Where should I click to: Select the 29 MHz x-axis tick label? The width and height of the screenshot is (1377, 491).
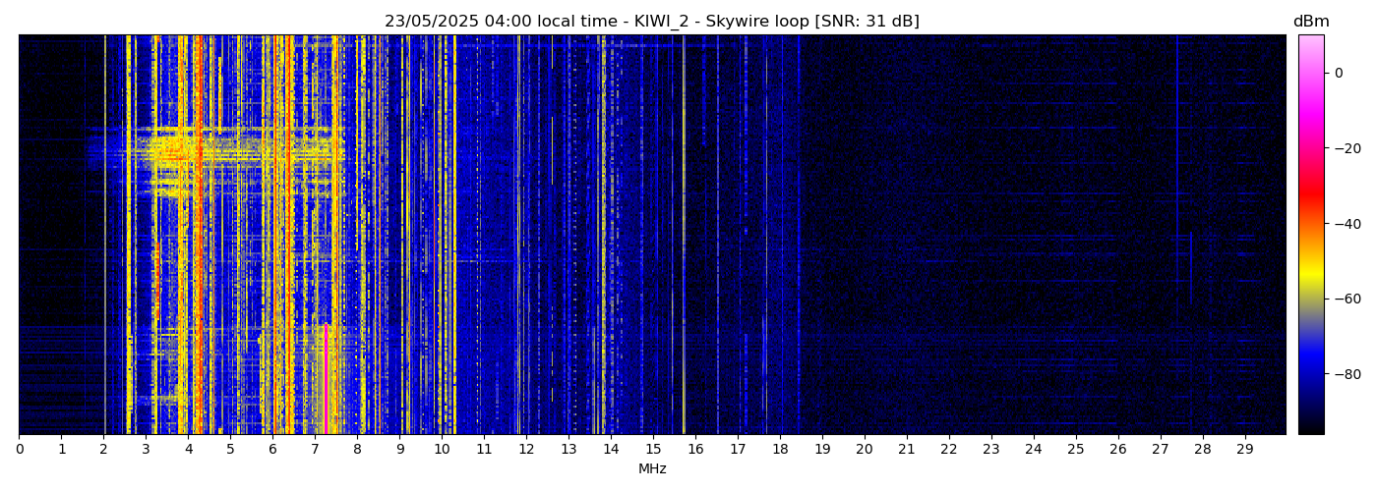[x=1244, y=450]
